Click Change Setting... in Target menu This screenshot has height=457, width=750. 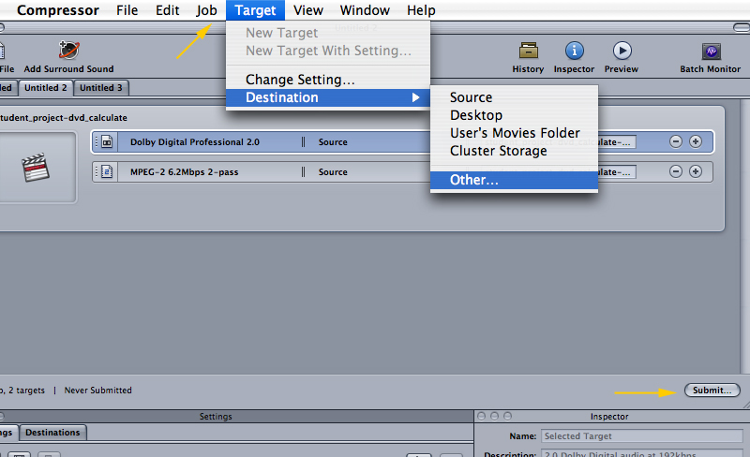coord(300,80)
